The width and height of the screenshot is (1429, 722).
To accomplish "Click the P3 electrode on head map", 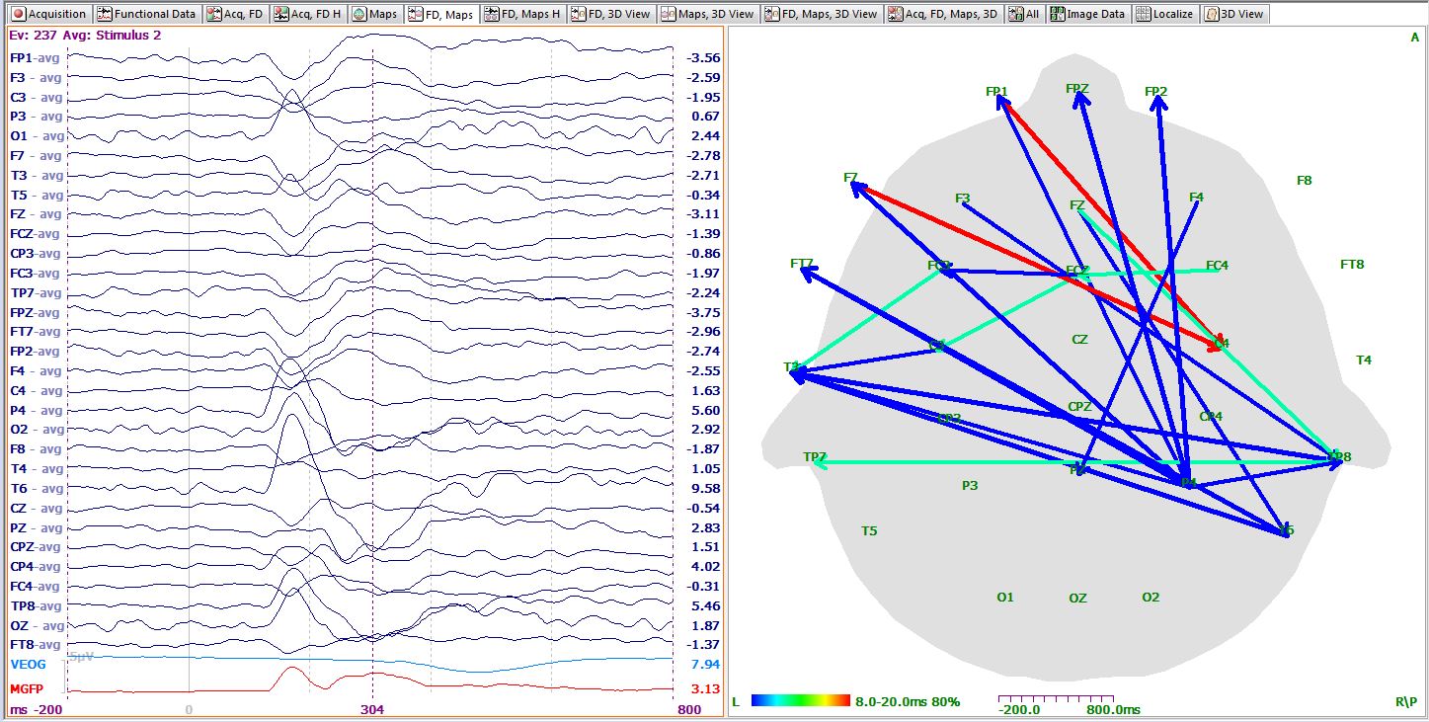I will tap(970, 486).
